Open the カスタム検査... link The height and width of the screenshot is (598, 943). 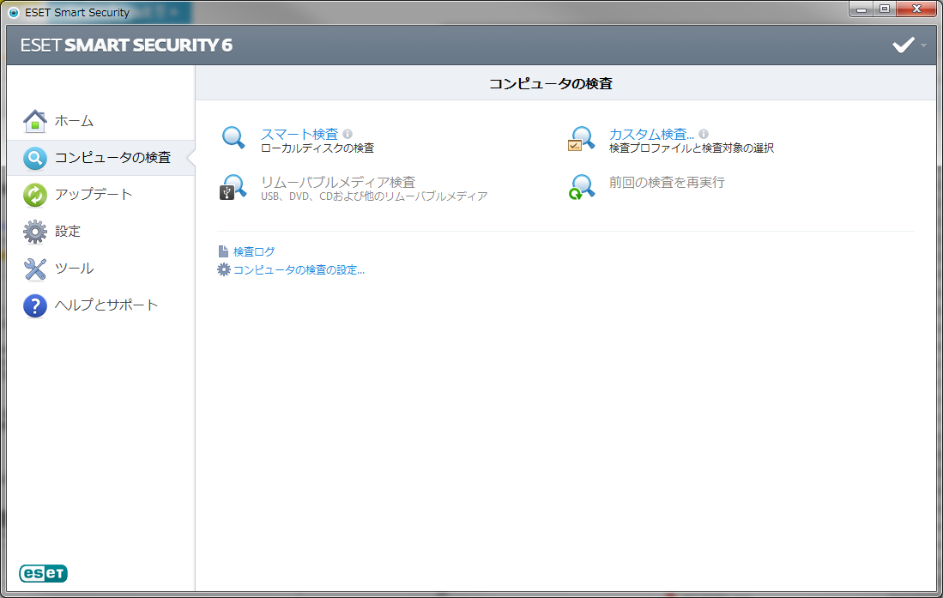pyautogui.click(x=651, y=134)
